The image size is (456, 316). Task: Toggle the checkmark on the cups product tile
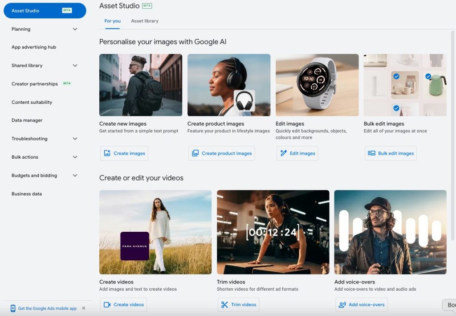coord(396,76)
